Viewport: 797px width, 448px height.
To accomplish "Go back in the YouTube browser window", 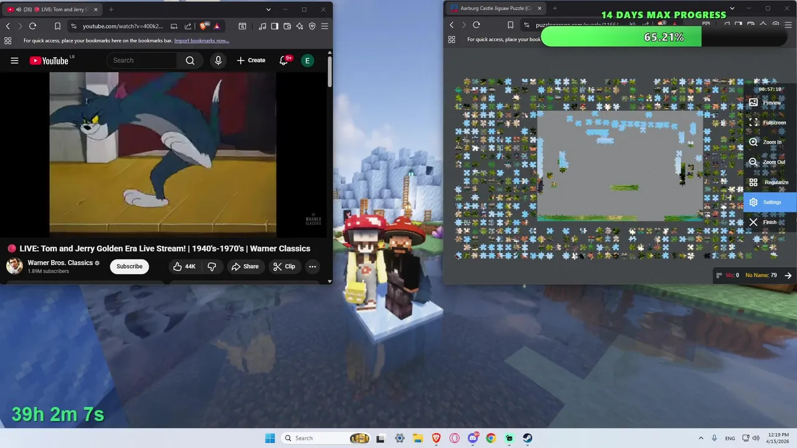I will pos(7,26).
